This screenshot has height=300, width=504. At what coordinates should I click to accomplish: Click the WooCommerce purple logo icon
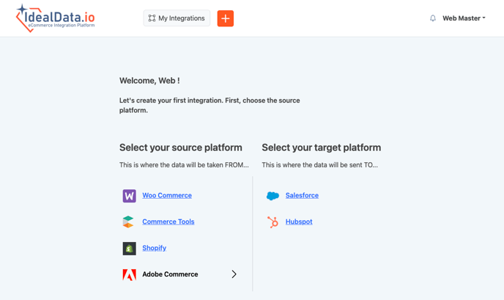click(x=129, y=196)
